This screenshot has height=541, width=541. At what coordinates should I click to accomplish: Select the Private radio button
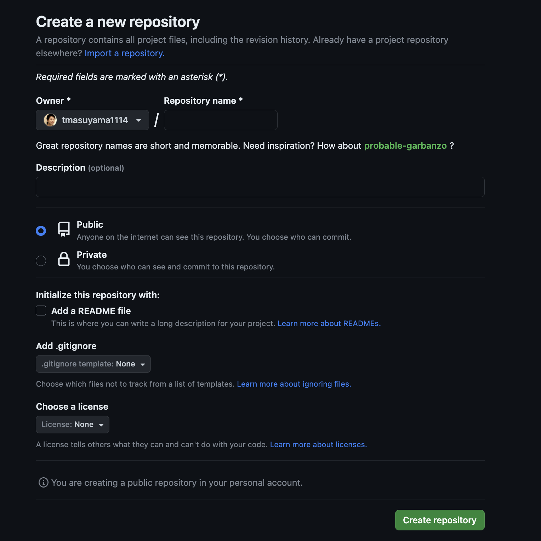[x=41, y=261]
